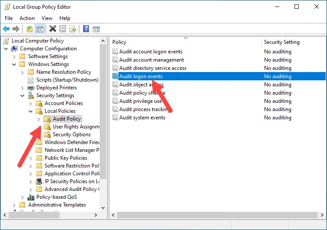Collapse the Windows Settings node
The height and width of the screenshot is (230, 327).
(x=14, y=64)
